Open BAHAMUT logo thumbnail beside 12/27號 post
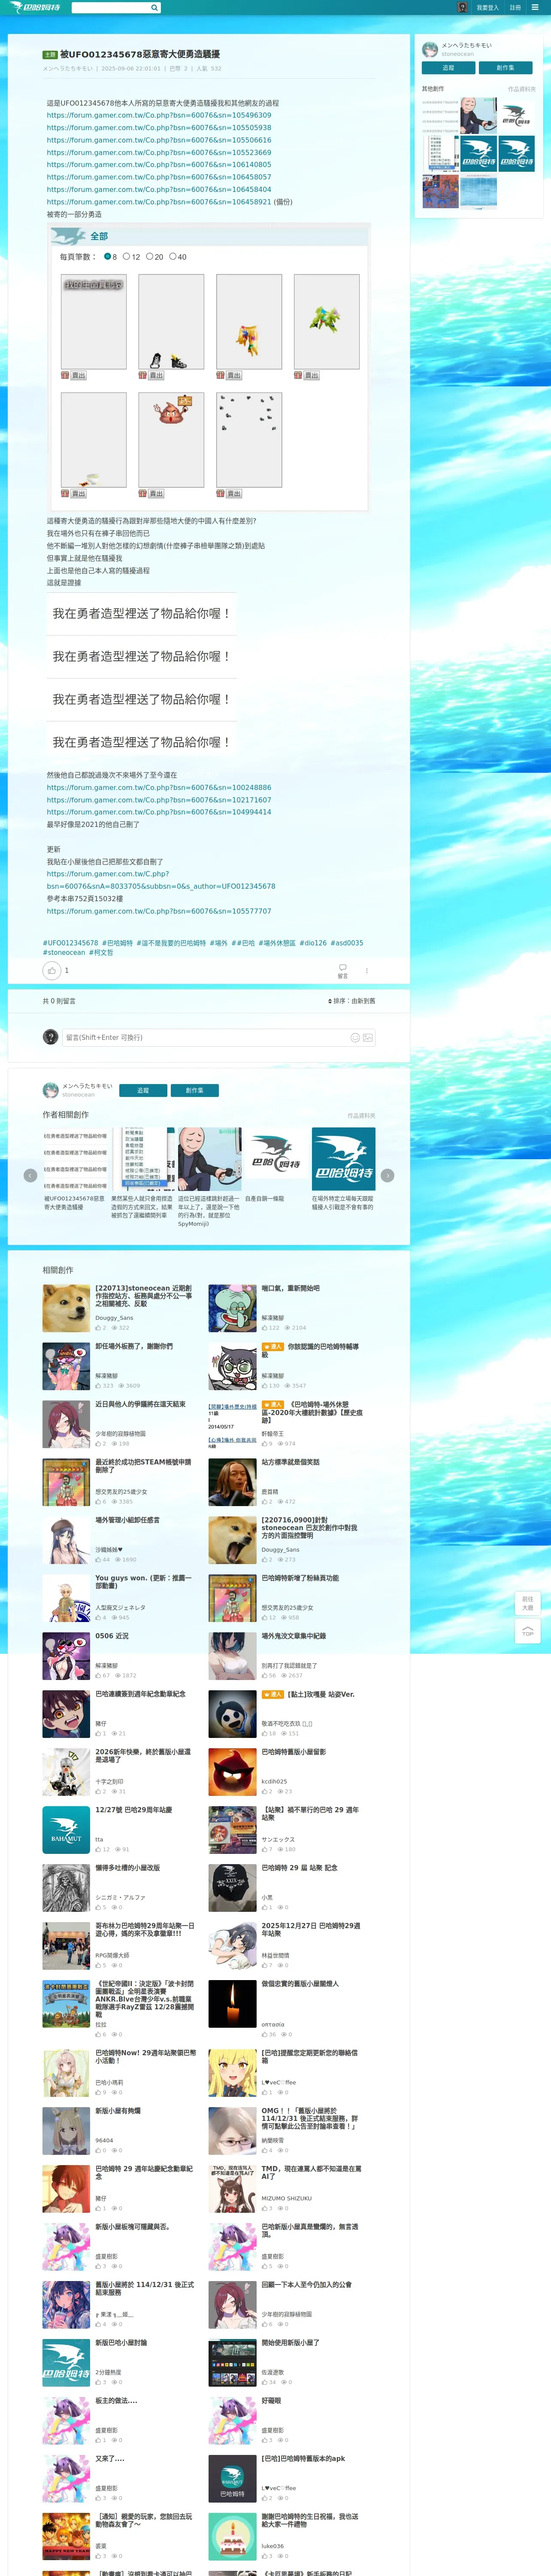551x2576 pixels. pos(66,1830)
